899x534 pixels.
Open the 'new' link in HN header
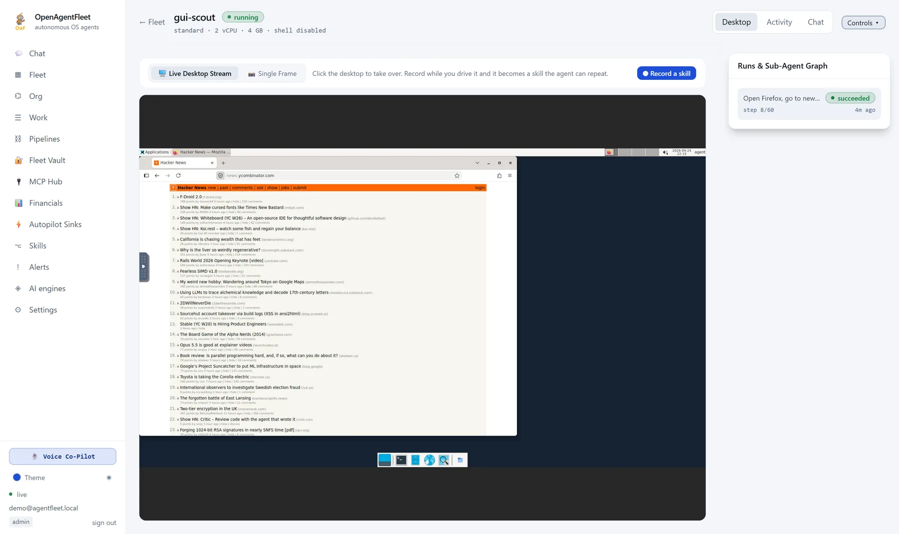pos(212,188)
